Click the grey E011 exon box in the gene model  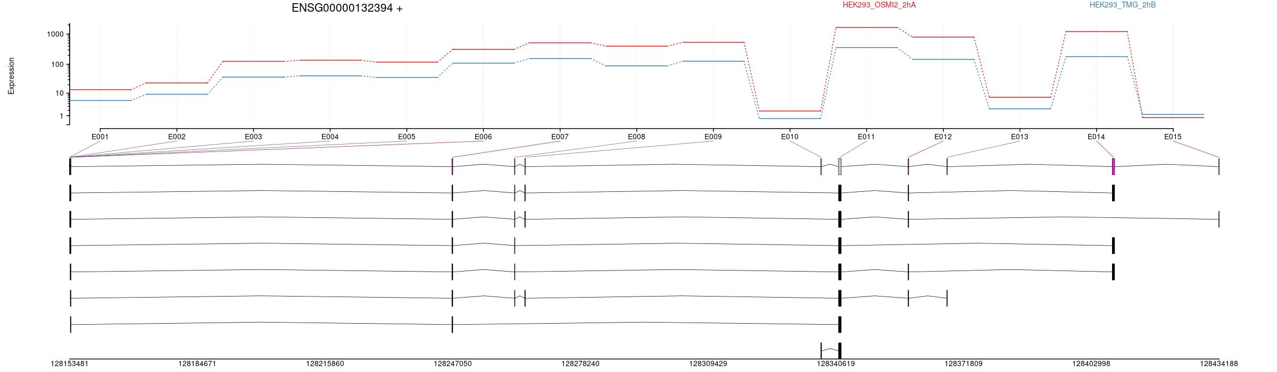click(x=840, y=166)
